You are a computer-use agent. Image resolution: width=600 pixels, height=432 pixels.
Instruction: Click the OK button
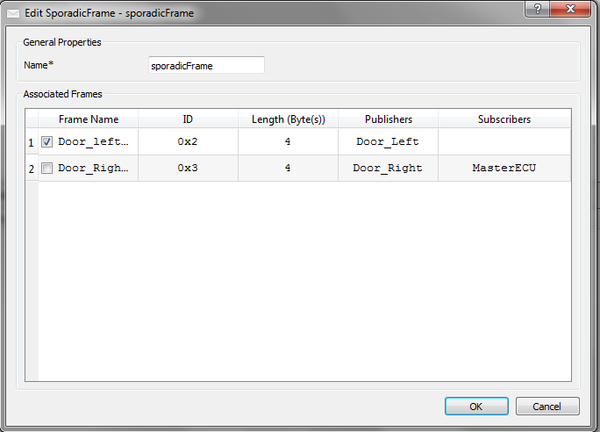click(476, 407)
